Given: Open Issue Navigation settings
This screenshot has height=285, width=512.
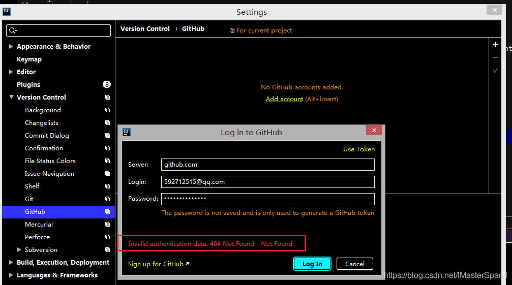Looking at the screenshot, I should tap(49, 174).
